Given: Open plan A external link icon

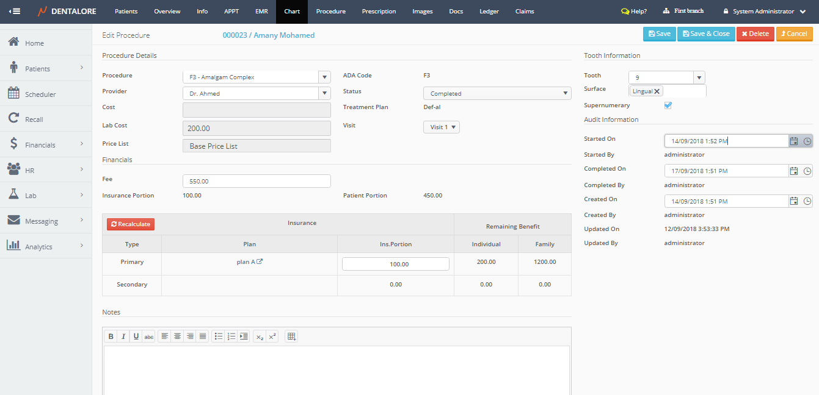Looking at the screenshot, I should click(260, 262).
